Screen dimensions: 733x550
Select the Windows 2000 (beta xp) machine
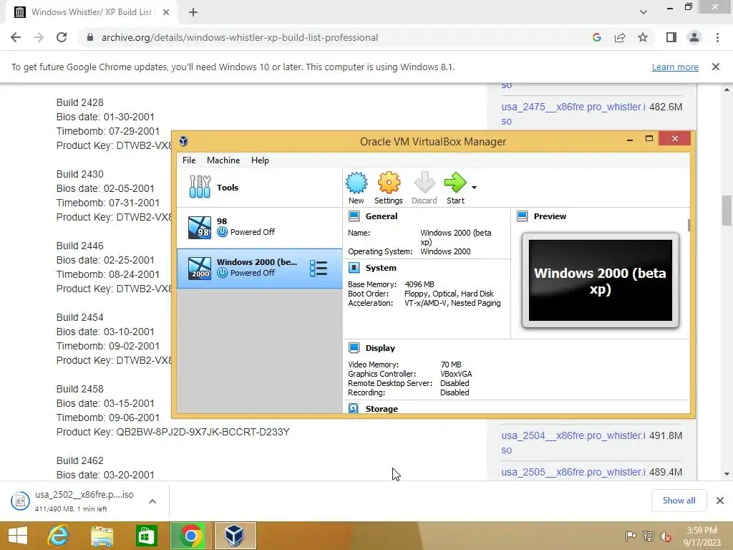[259, 269]
